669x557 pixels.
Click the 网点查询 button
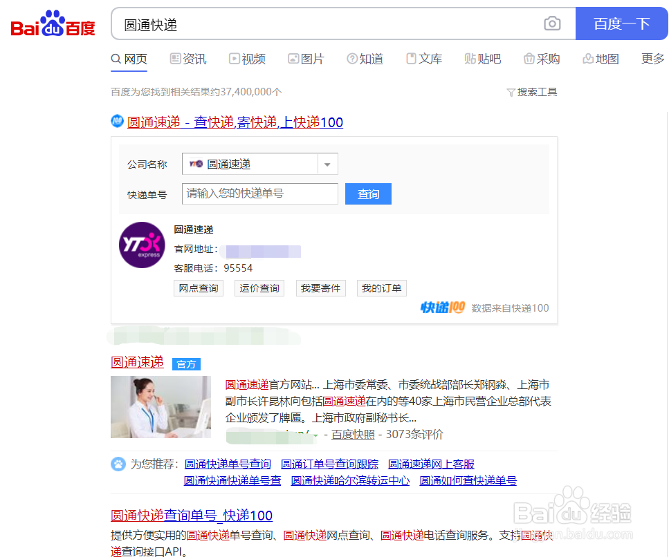[199, 288]
